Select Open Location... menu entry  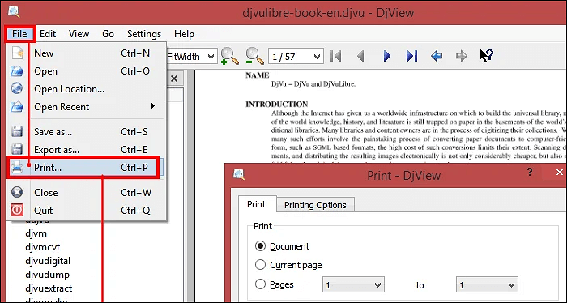(x=87, y=89)
